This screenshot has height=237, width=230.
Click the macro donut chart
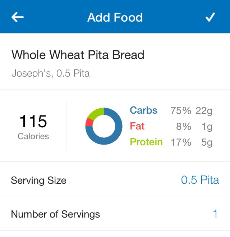pyautogui.click(x=104, y=126)
